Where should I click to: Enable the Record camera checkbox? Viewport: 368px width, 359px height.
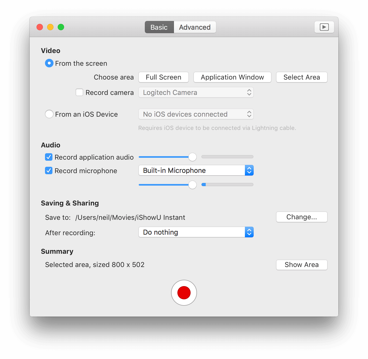(x=79, y=92)
